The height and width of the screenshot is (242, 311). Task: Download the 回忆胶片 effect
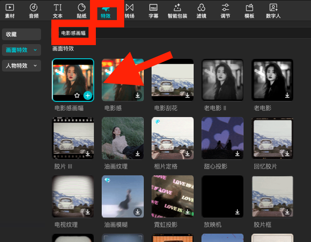287,154
